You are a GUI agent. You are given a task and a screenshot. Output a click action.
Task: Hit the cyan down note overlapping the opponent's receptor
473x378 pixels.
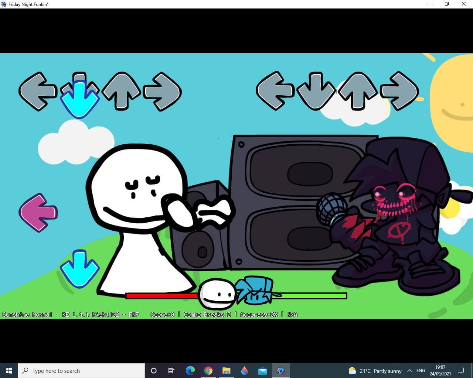coord(79,99)
